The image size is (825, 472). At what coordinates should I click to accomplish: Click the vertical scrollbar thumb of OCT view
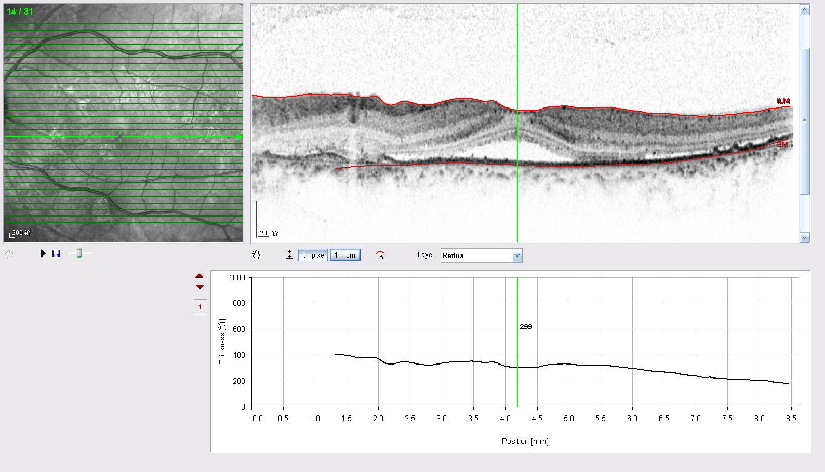click(x=804, y=121)
